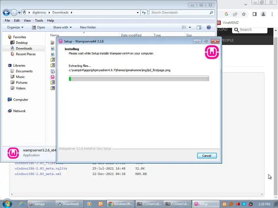Expand the arrow after digibrony in path

click(49, 12)
